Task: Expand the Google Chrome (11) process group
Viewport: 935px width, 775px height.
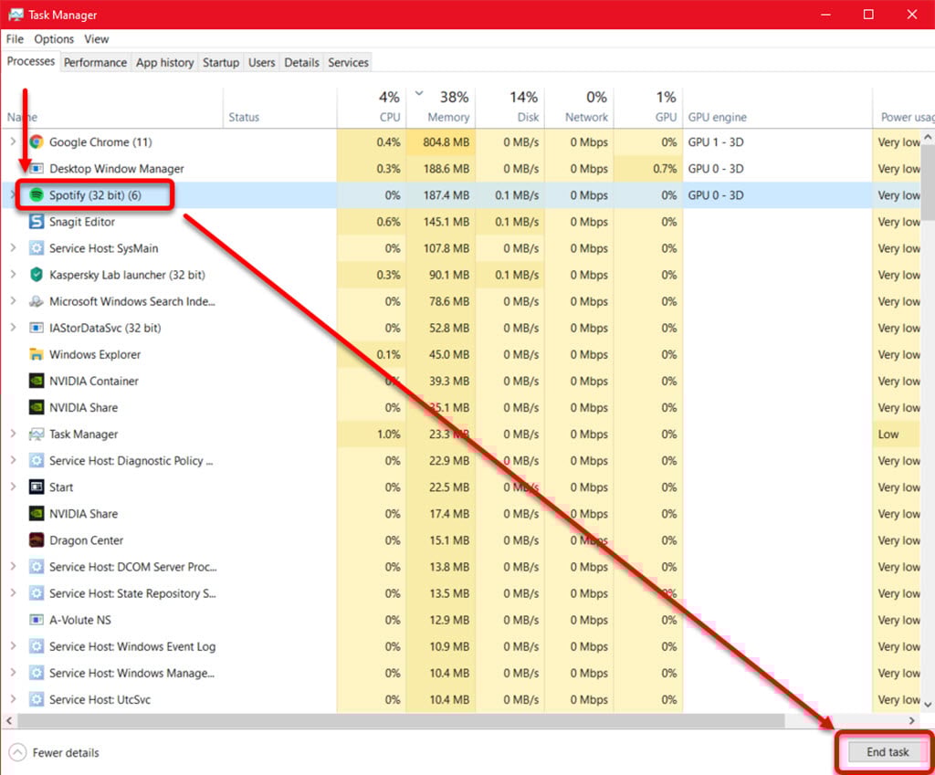Action: [x=13, y=141]
